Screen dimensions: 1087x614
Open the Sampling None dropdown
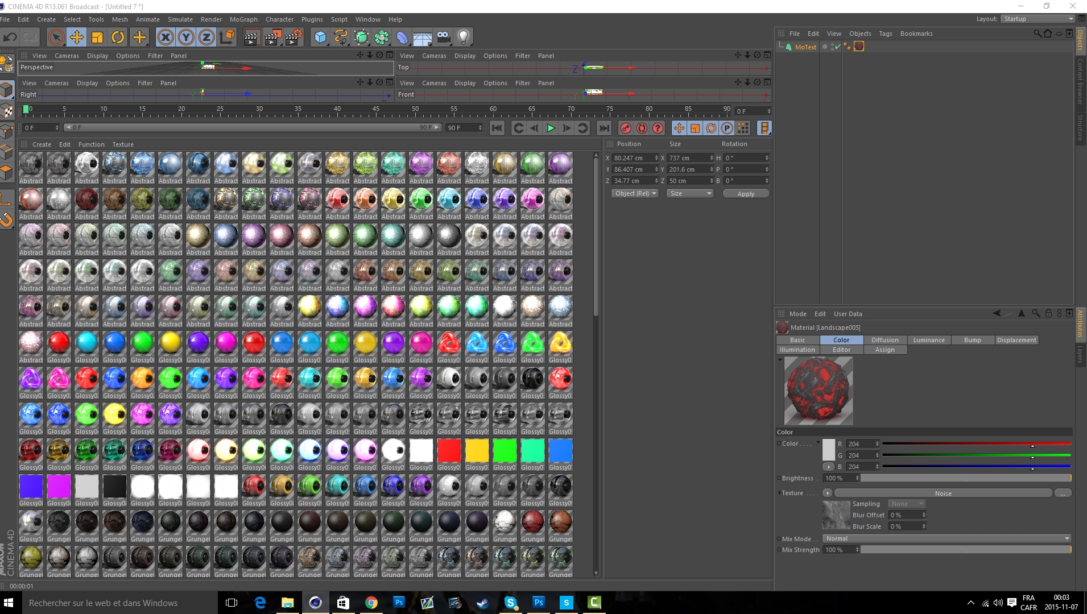pyautogui.click(x=907, y=504)
